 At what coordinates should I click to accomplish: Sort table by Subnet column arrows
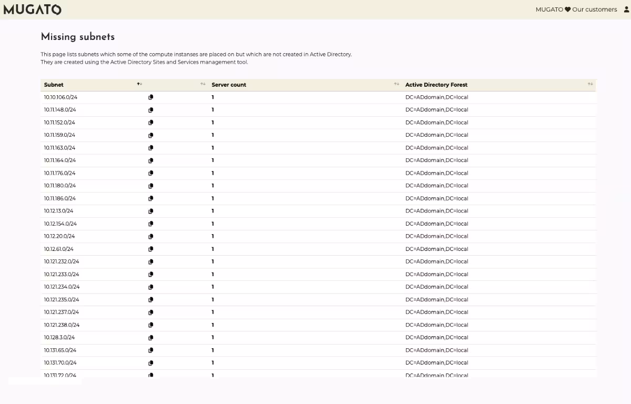(x=139, y=84)
